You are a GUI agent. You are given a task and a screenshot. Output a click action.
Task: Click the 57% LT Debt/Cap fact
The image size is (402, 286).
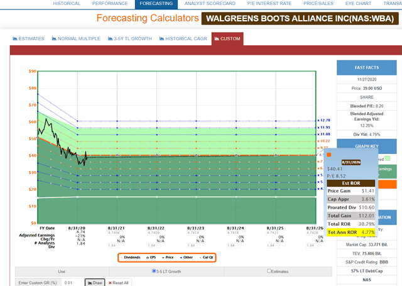click(367, 271)
